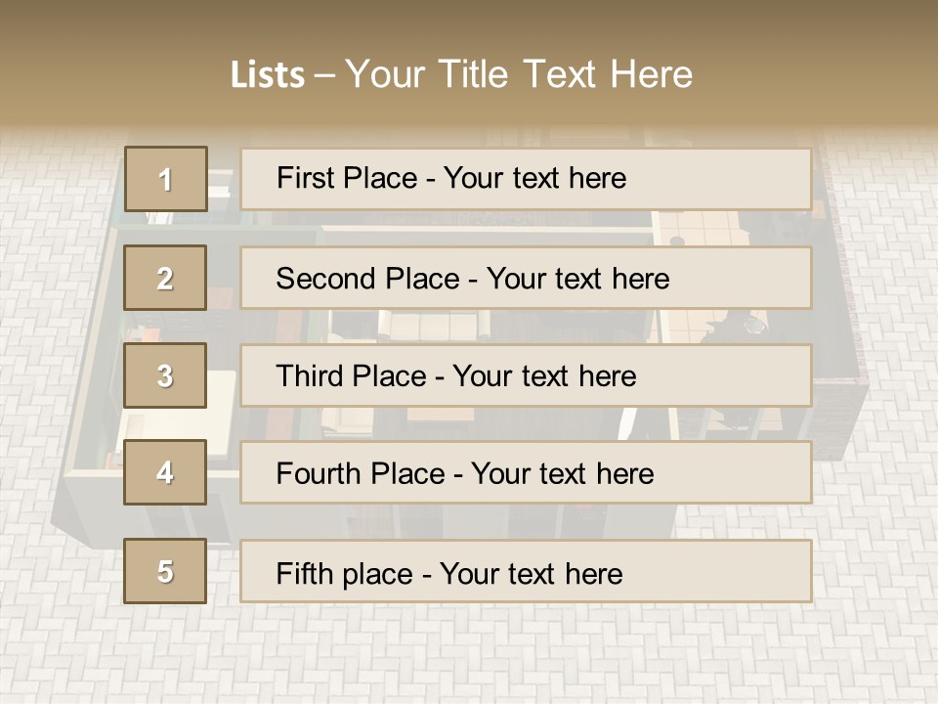This screenshot has width=938, height=704.
Task: Click the words "First Place"
Action: coord(347,178)
